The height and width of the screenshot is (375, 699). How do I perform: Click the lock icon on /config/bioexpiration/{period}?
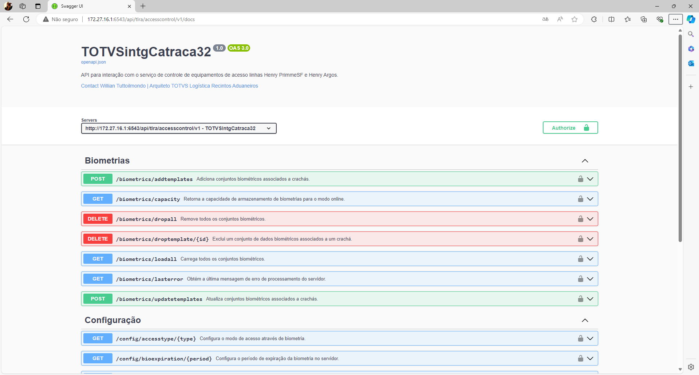(x=581, y=358)
